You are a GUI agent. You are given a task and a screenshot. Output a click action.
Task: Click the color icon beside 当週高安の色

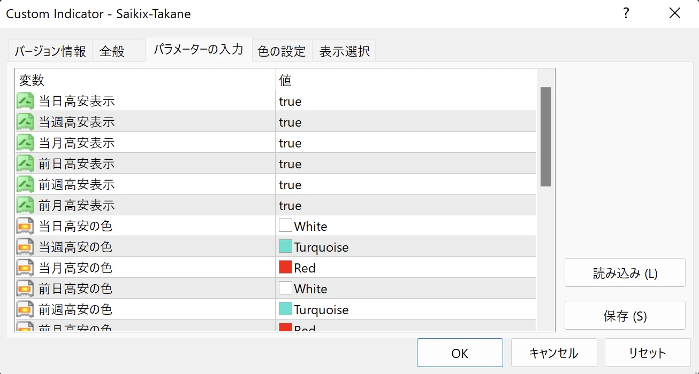(25, 247)
